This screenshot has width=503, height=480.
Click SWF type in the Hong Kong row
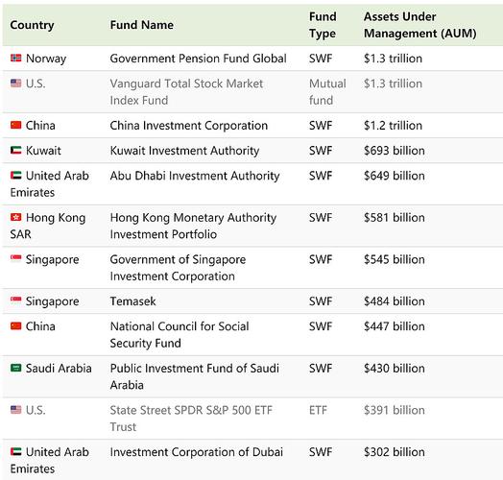(x=321, y=218)
